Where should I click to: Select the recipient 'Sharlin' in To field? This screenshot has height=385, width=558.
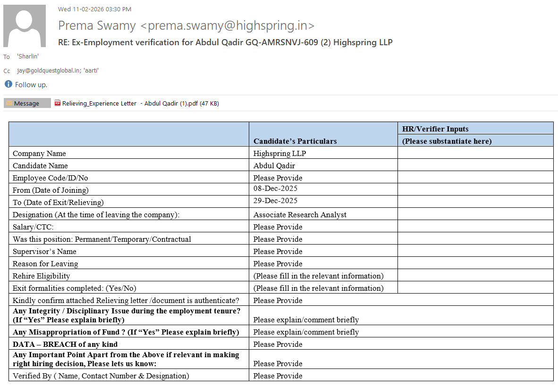[x=28, y=57]
